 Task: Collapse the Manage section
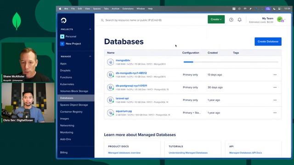point(90,56)
